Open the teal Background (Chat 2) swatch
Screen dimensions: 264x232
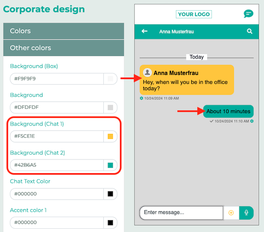tap(110, 165)
